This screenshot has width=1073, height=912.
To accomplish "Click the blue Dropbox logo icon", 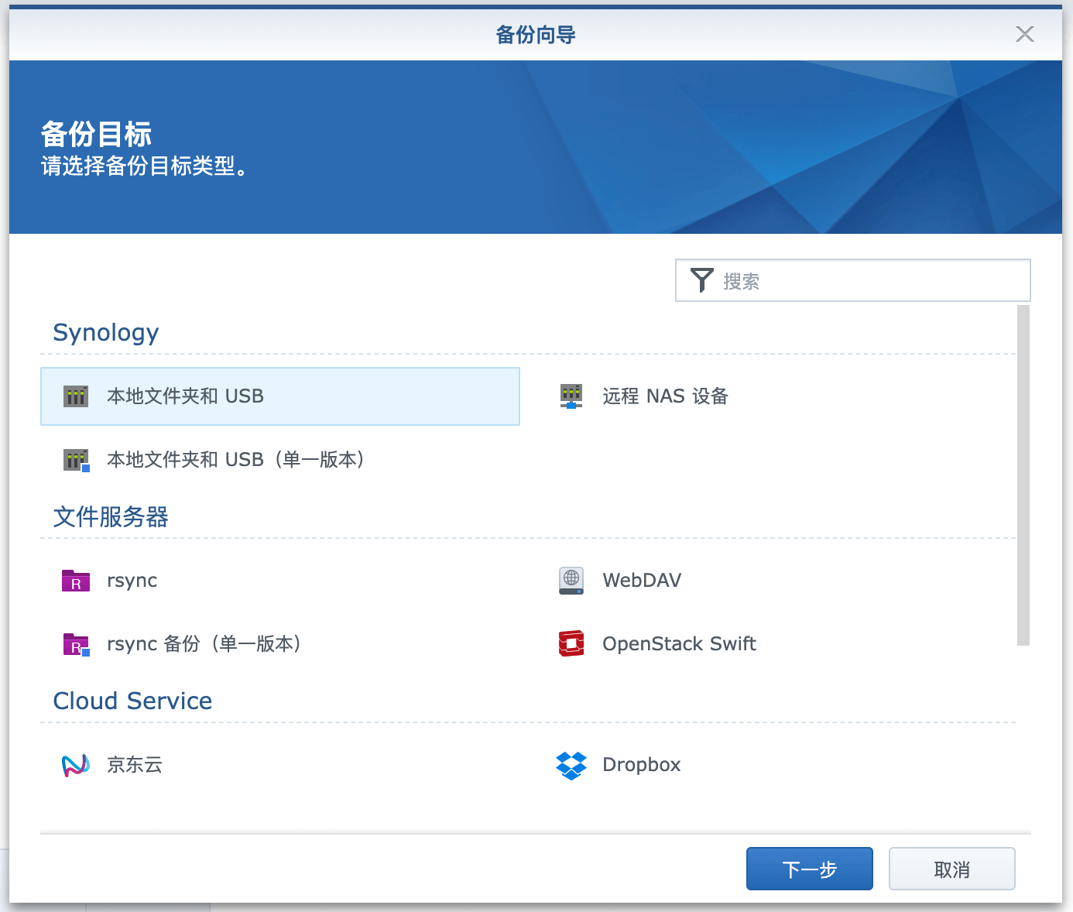I will tap(571, 765).
